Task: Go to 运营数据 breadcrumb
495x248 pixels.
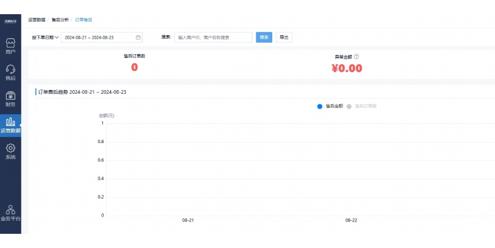Action: [36, 20]
